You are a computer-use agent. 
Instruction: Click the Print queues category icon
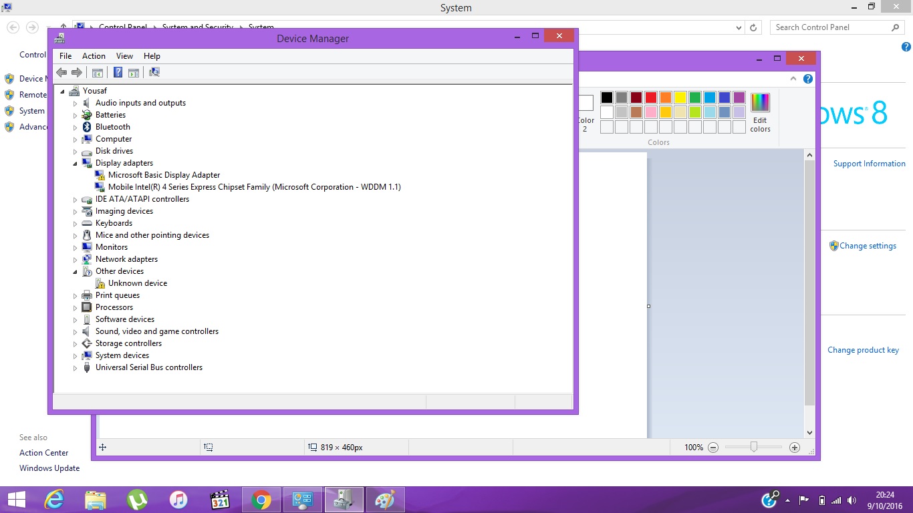[87, 295]
